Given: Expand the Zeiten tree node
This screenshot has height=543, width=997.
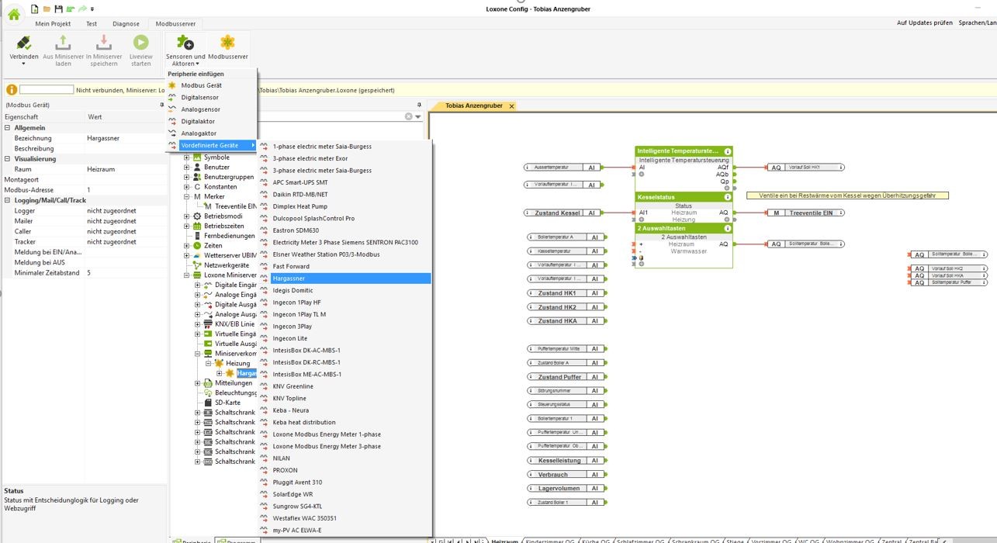Looking at the screenshot, I should 186,246.
